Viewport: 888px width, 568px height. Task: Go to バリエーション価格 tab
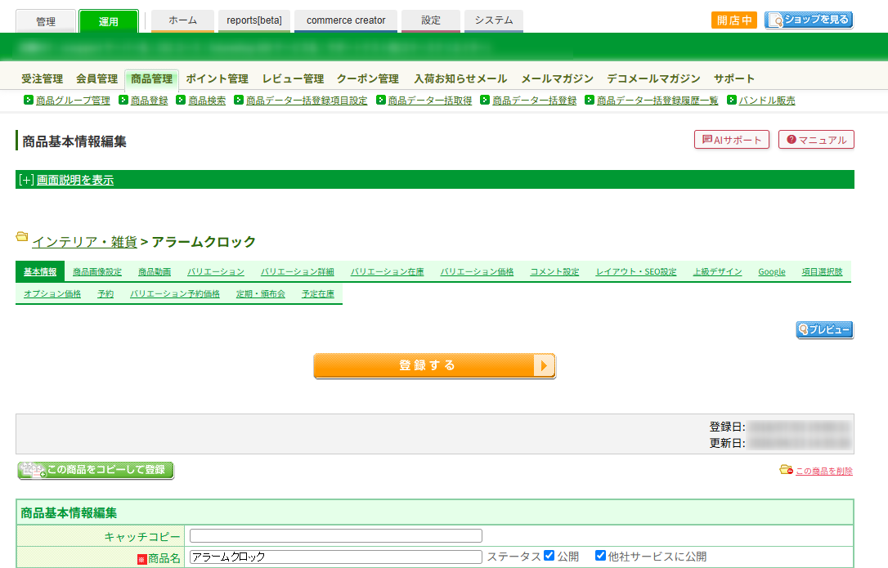tap(477, 272)
